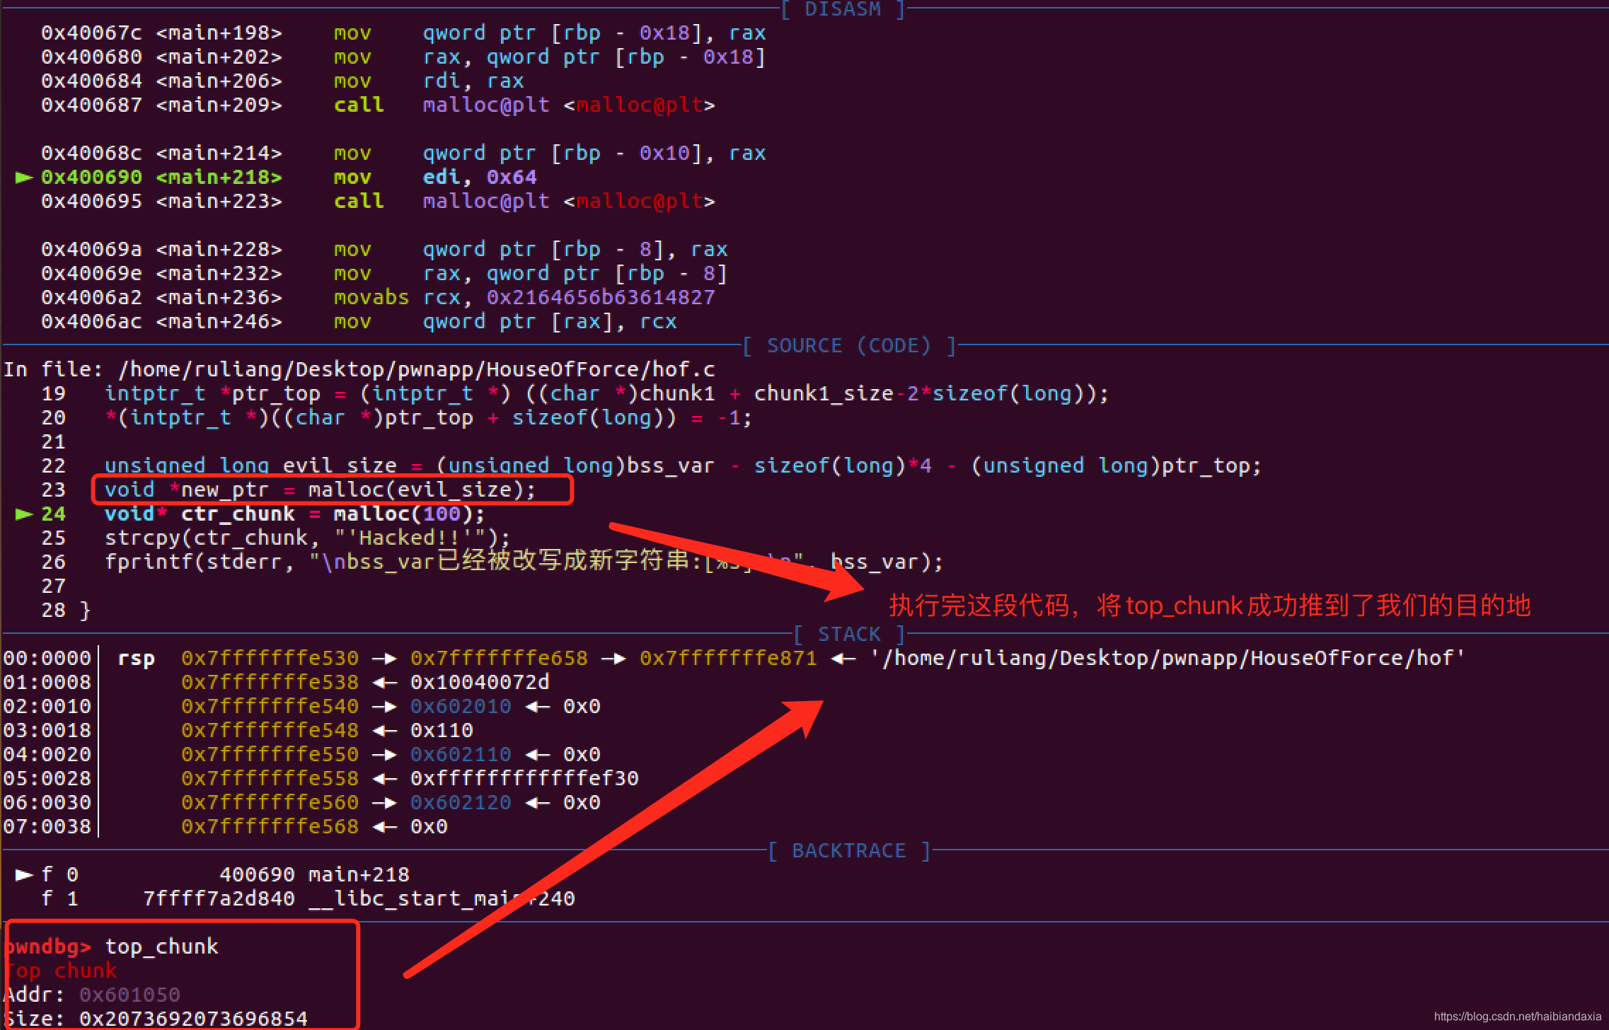Screen dimensions: 1609x1030
Task: Click the top chunk address 0x601050
Action: [x=129, y=995]
